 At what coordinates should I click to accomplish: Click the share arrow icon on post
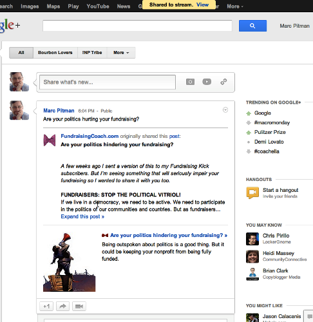[62, 307]
